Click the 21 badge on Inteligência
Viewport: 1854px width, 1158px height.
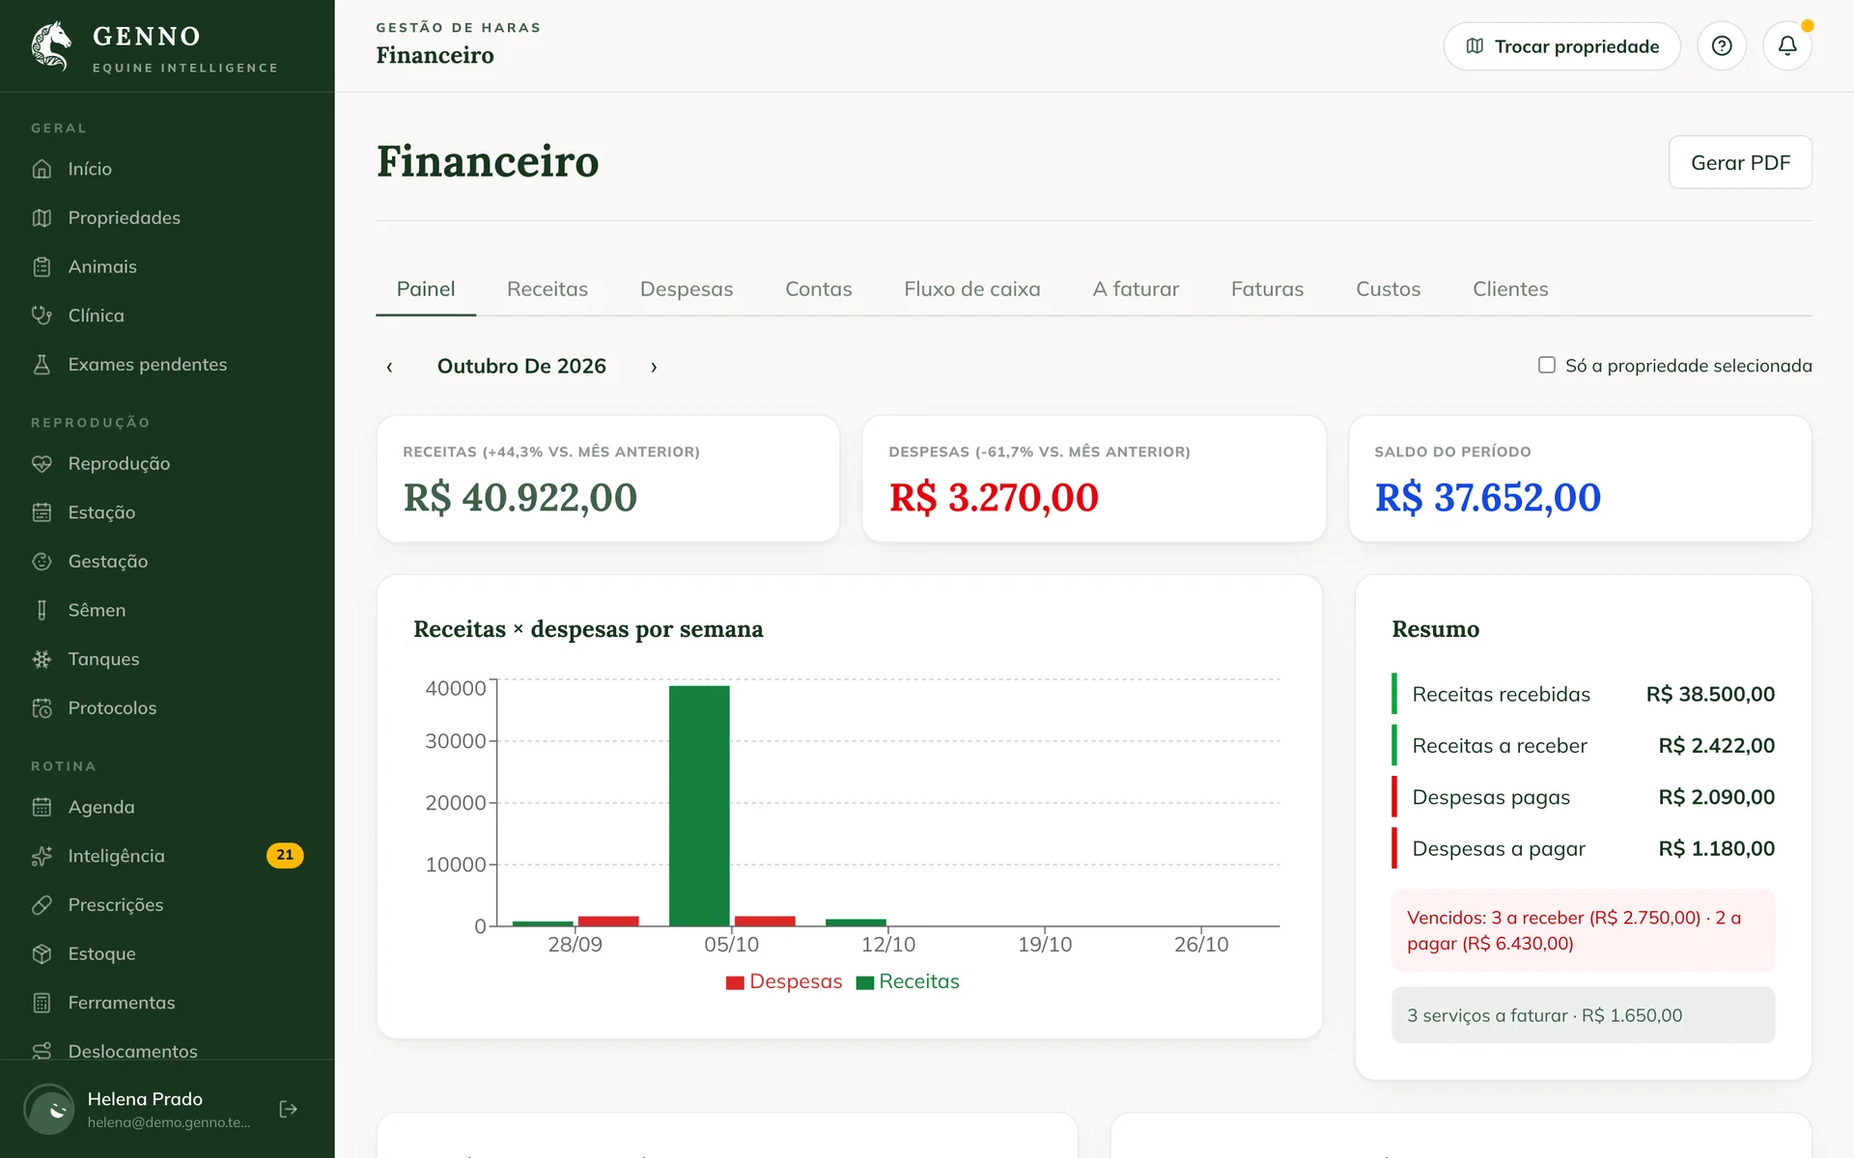[x=285, y=855]
